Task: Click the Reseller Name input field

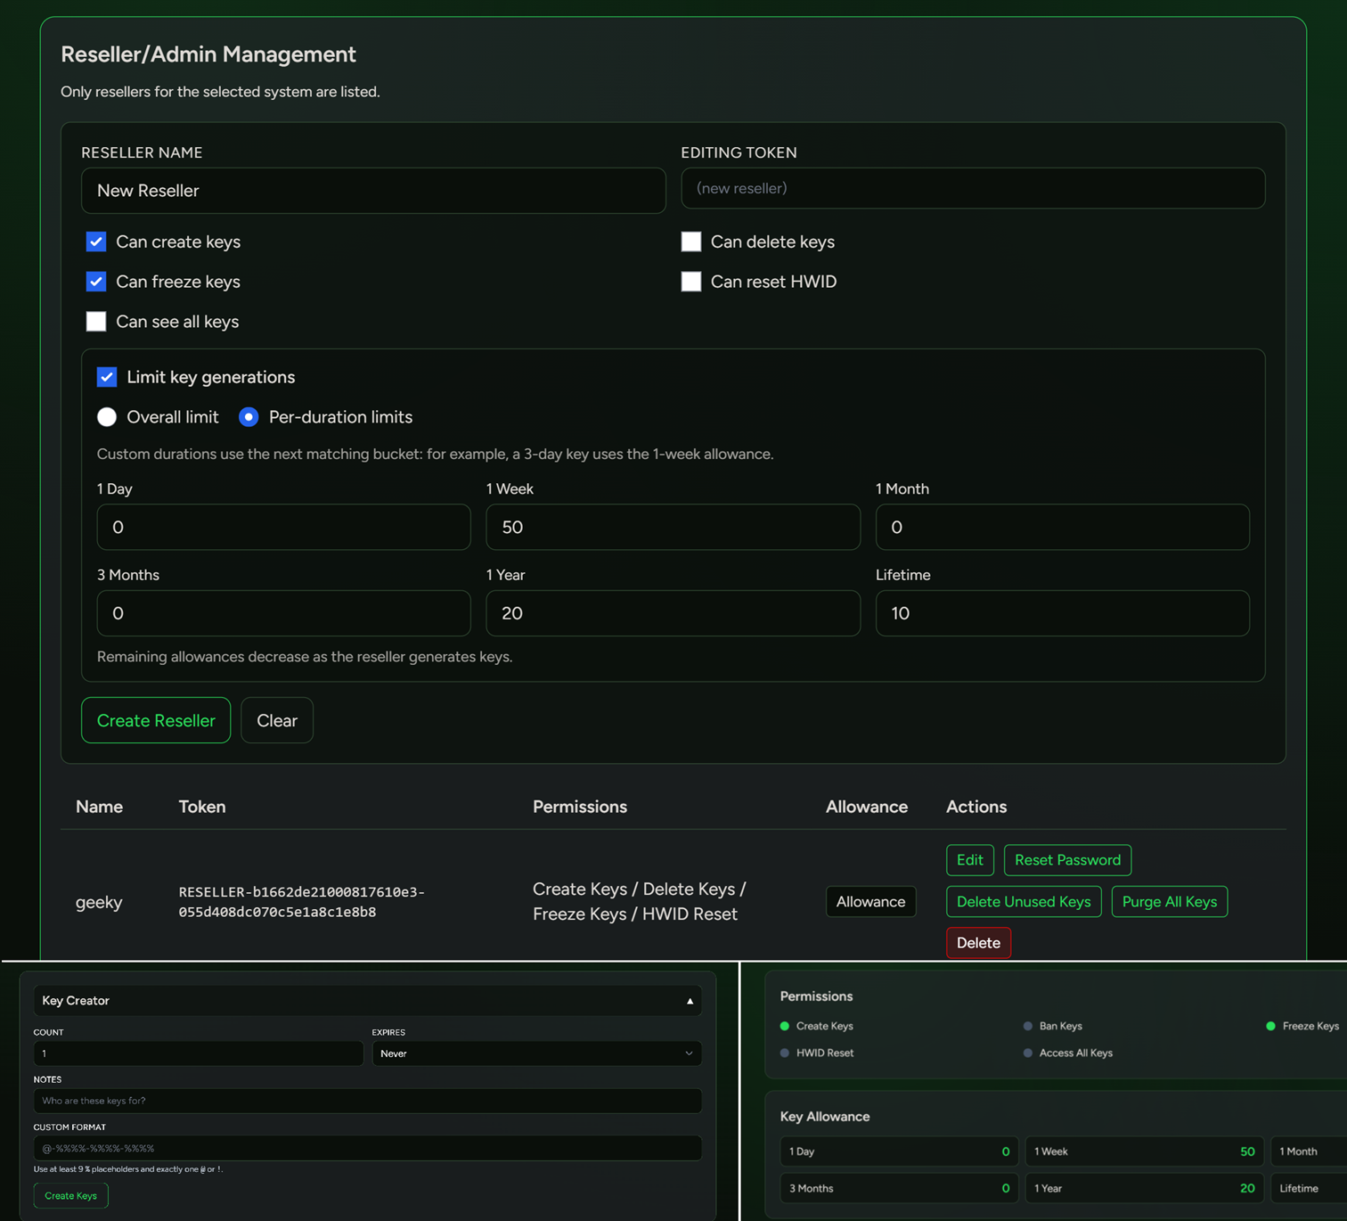Action: [x=373, y=191]
